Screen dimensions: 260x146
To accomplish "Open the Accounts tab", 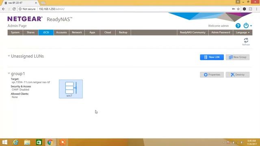I will (61, 32).
